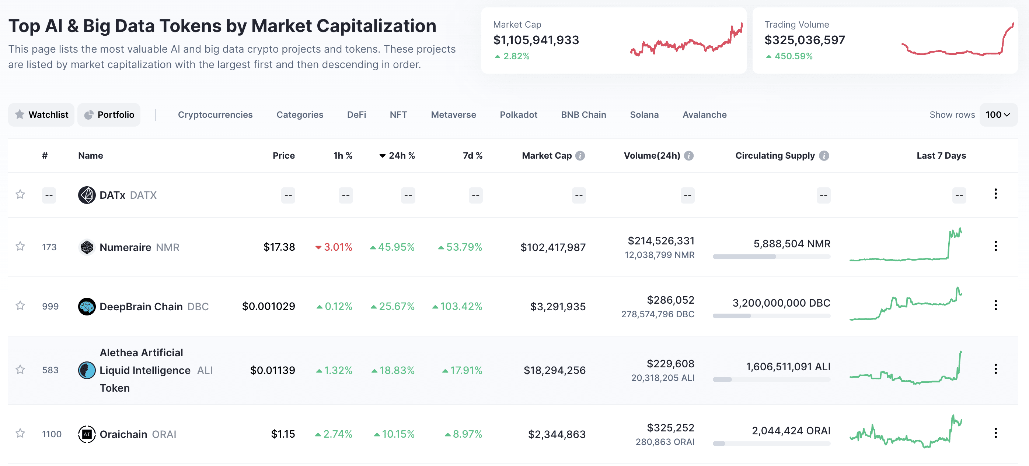Star DATx to add to watchlist
The height and width of the screenshot is (466, 1029).
tap(20, 195)
